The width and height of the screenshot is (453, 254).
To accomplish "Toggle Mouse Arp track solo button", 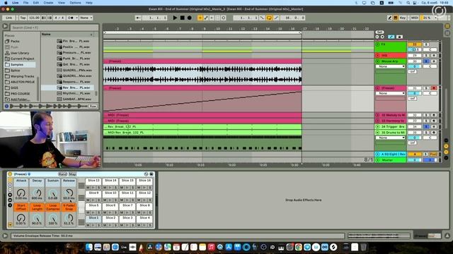I will click(x=426, y=61).
